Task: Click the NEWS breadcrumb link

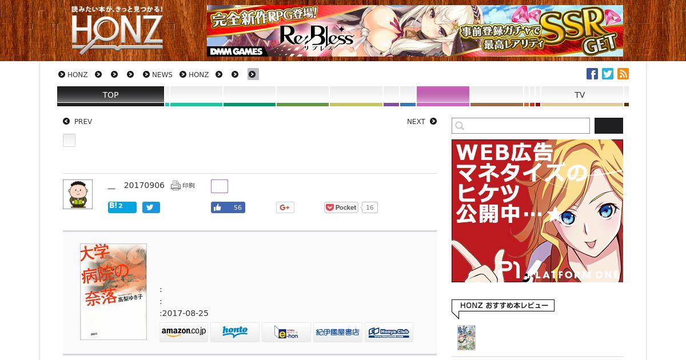Action: (158, 74)
